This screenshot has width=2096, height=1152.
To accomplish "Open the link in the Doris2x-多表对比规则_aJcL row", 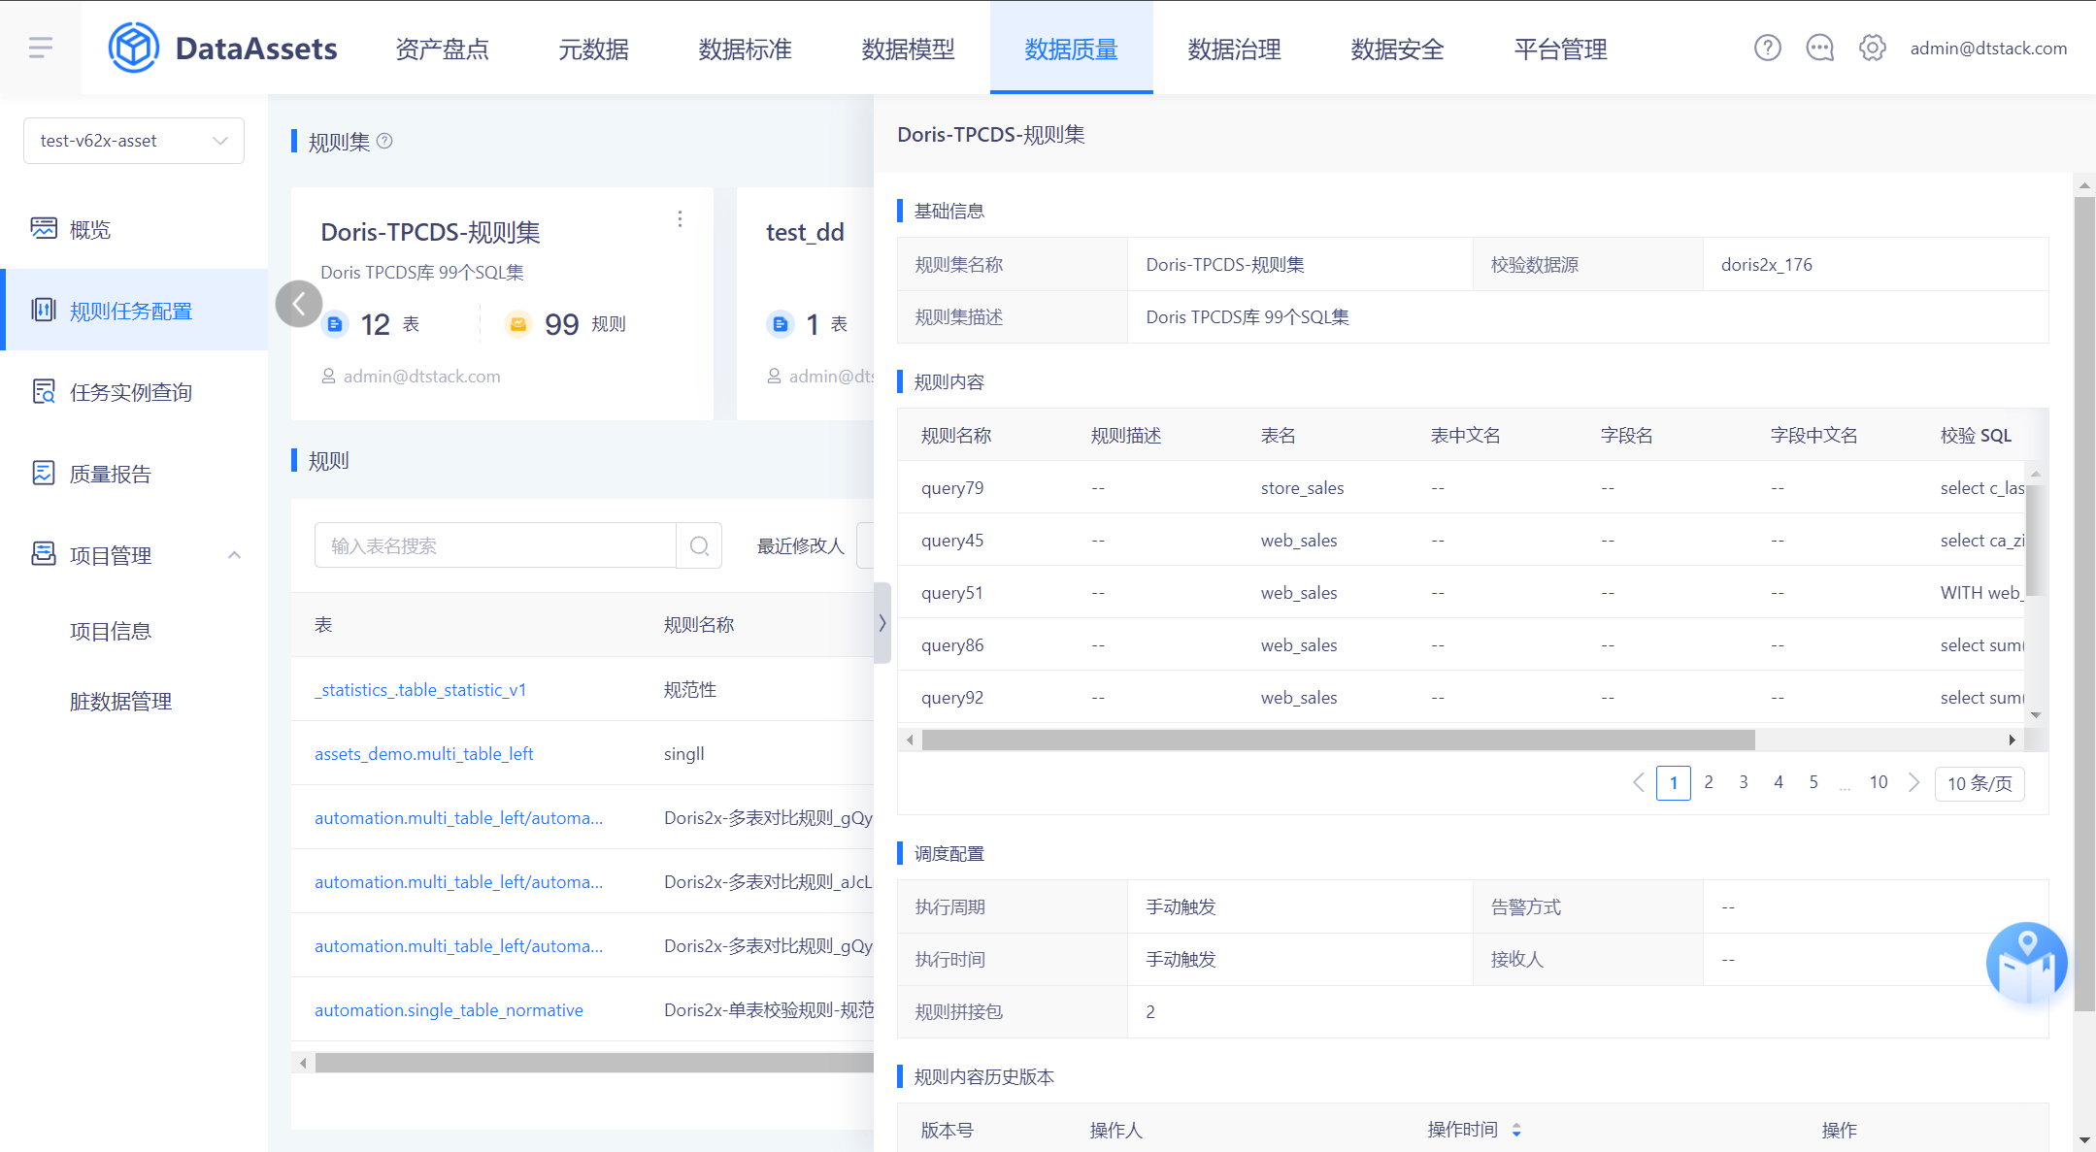I will [458, 881].
